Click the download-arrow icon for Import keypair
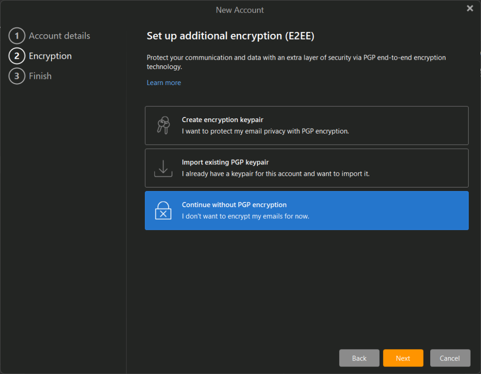481x374 pixels. 163,168
